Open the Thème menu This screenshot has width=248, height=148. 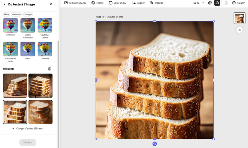click(x=98, y=3)
